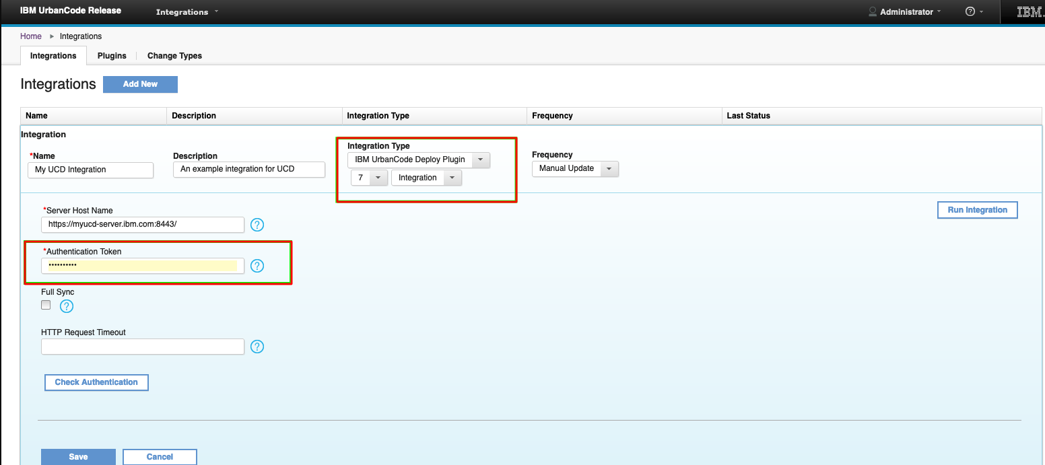Navigate to Home via the breadcrumb
This screenshot has height=465, width=1045.
[30, 36]
